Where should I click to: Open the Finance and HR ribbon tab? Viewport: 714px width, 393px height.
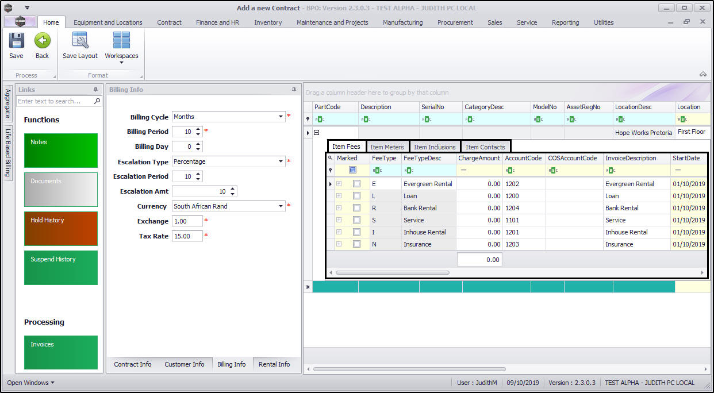point(217,22)
